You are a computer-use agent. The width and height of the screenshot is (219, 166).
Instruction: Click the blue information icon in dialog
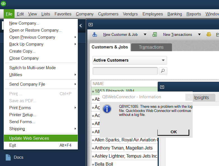tap(107, 109)
